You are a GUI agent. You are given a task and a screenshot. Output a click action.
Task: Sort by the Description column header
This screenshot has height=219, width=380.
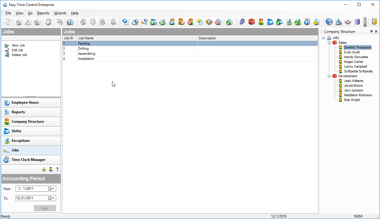tap(258, 38)
